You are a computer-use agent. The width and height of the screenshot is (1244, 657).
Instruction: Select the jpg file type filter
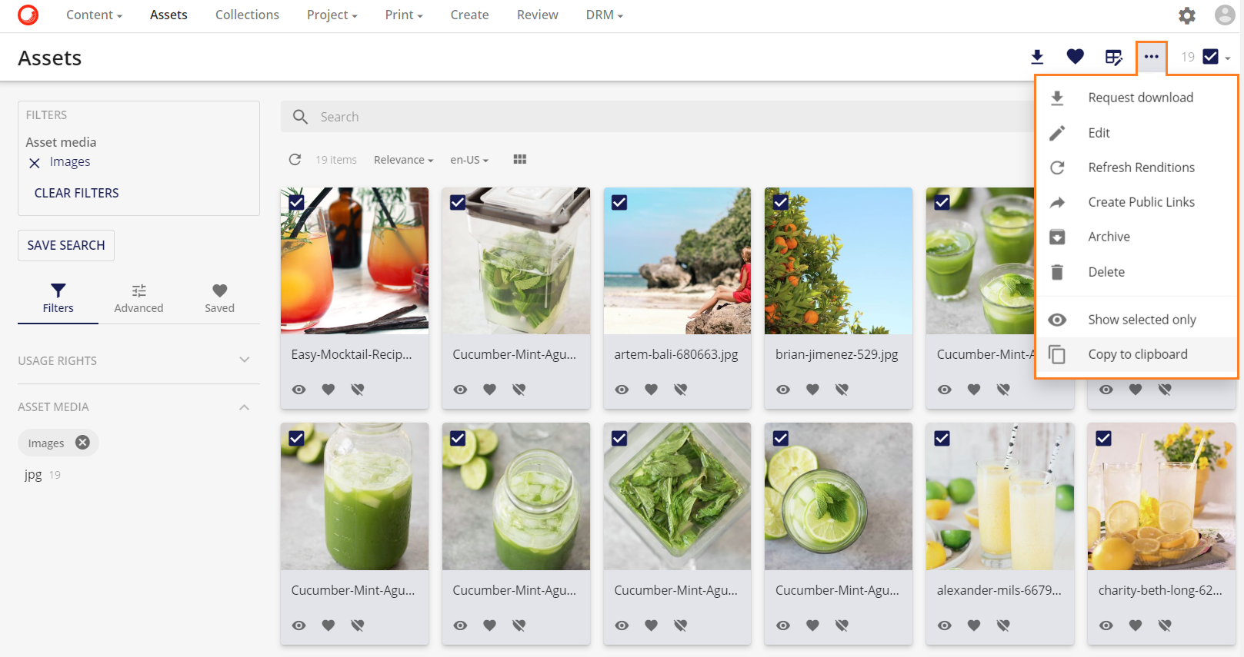point(33,475)
